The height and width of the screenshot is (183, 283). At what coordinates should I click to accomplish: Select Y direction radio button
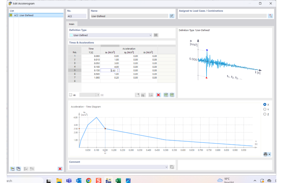(265, 109)
